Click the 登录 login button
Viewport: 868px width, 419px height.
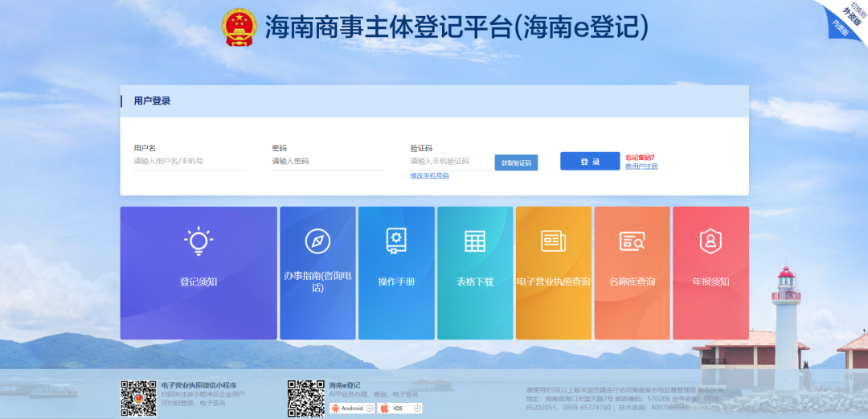click(590, 162)
